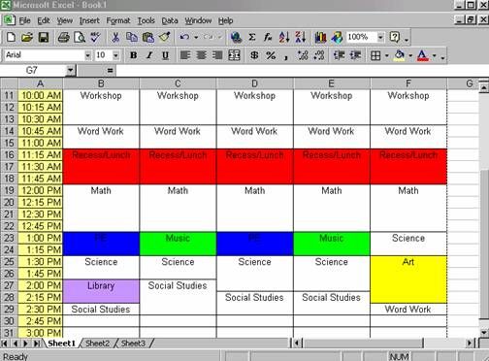Switch to the Sheet2 tab
Viewport: 489px width, 361px height.
[x=97, y=344]
